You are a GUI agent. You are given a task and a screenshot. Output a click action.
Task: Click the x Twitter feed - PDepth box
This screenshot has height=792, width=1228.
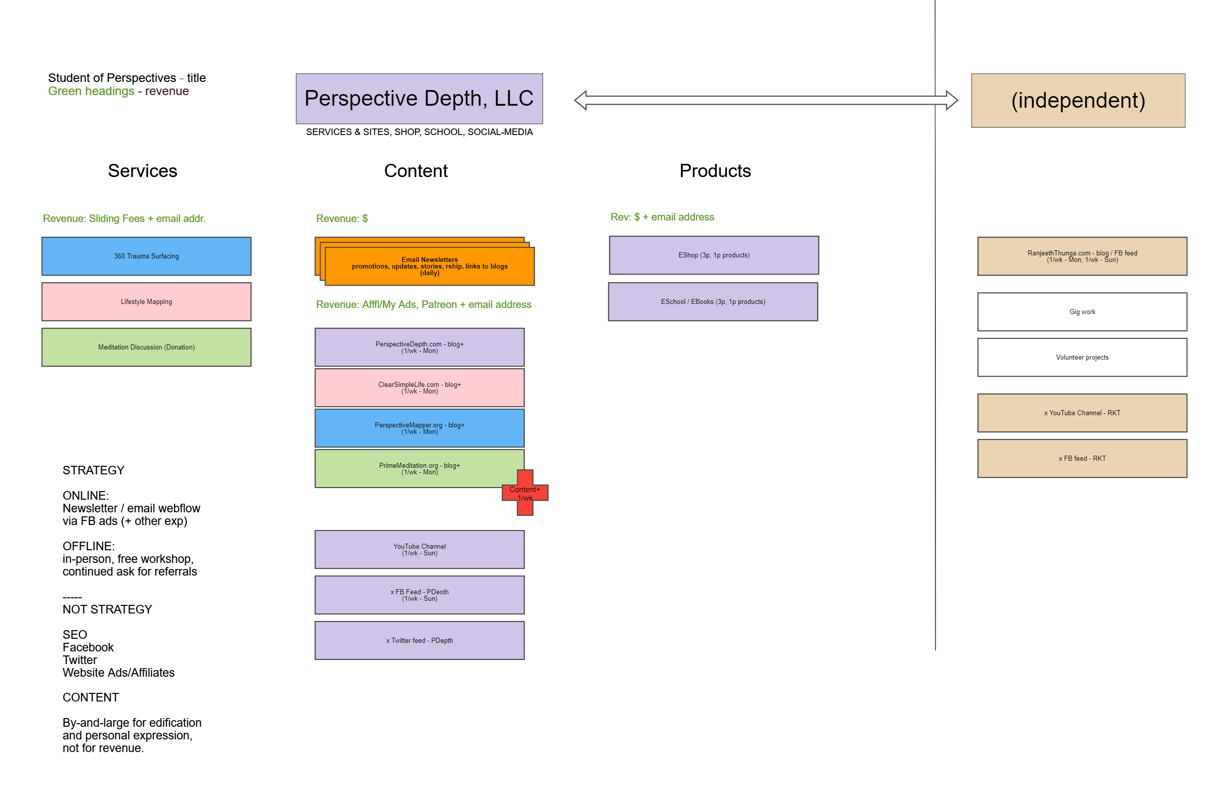420,640
